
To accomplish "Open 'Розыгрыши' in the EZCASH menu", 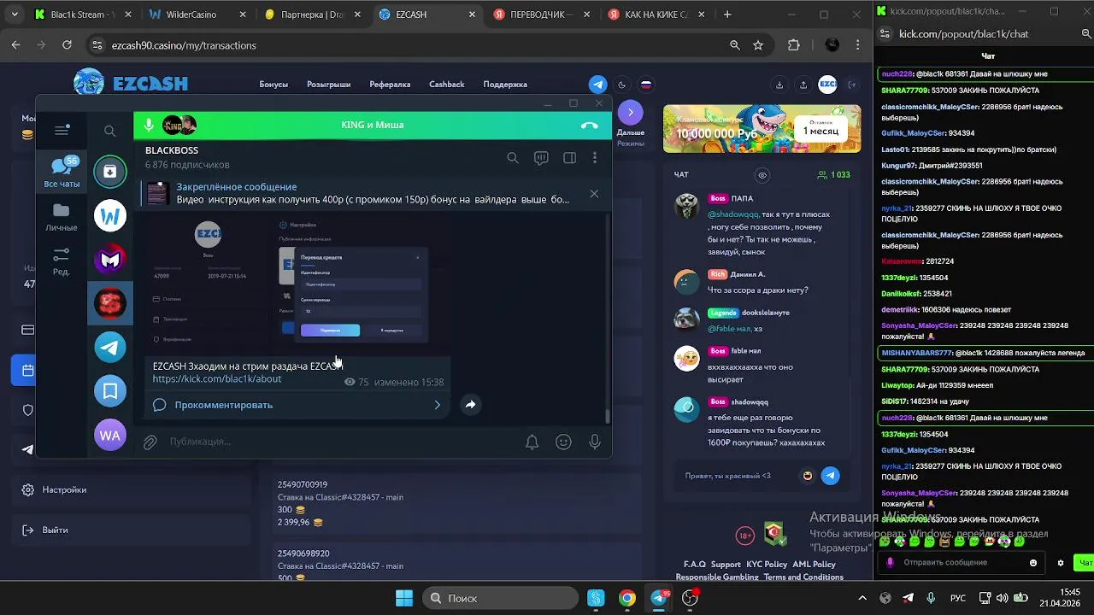I will click(x=329, y=85).
